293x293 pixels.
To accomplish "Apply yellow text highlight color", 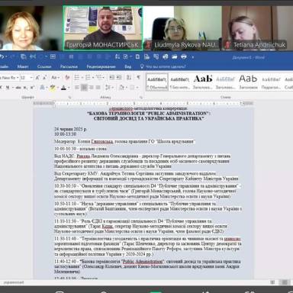I will click(53, 88).
